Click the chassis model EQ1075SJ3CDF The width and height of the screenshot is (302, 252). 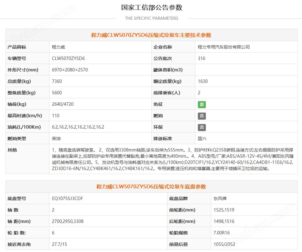click(68, 199)
